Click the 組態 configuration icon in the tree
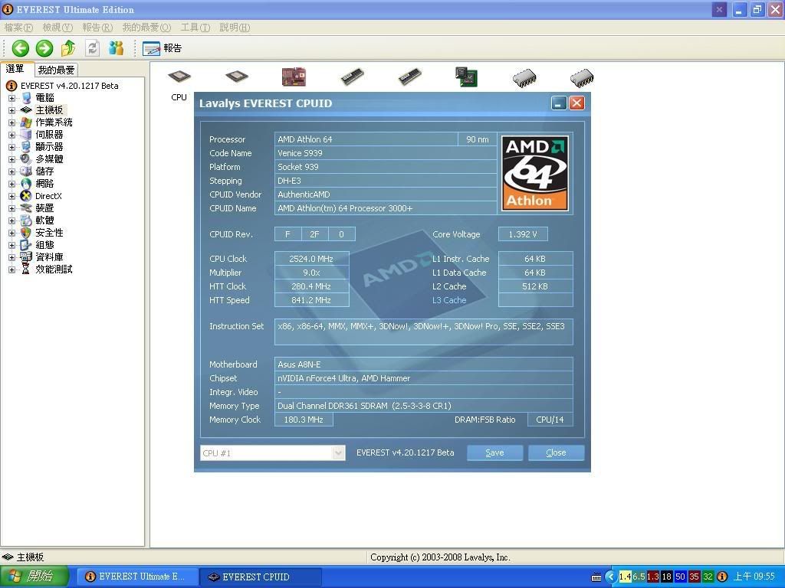The width and height of the screenshot is (785, 588). point(26,244)
